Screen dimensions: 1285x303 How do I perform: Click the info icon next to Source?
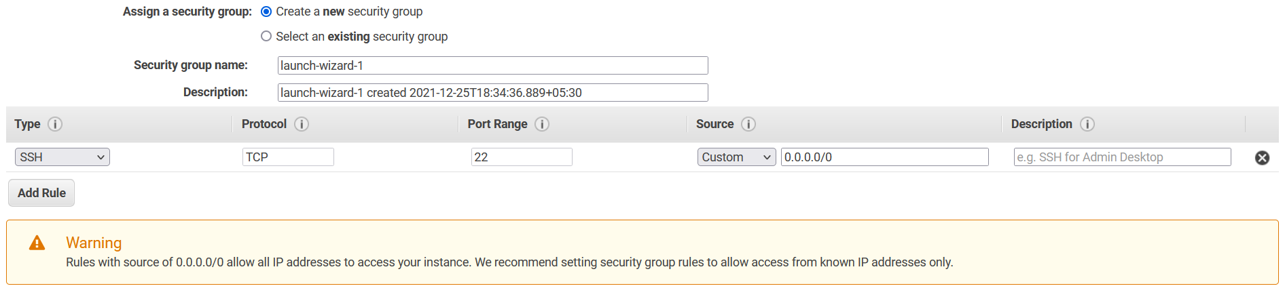748,124
